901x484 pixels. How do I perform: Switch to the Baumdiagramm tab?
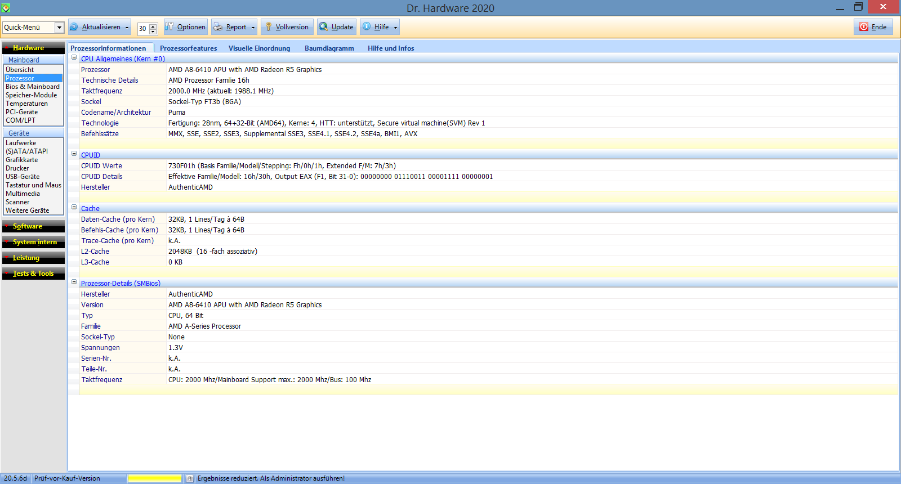[x=329, y=48]
